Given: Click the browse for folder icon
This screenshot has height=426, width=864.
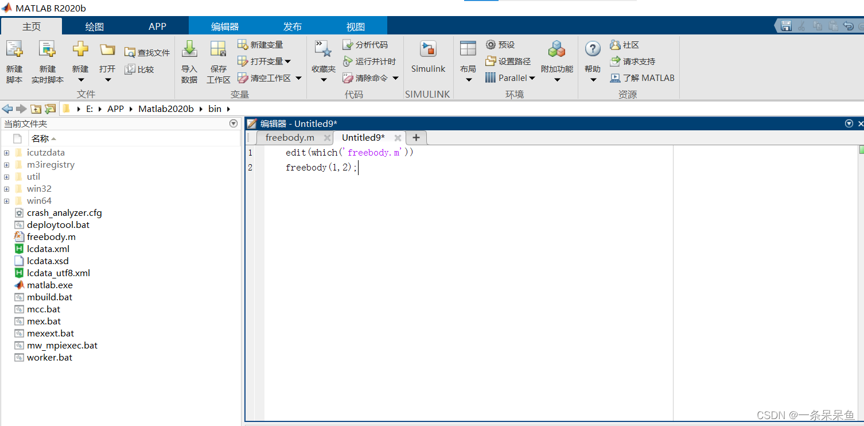Looking at the screenshot, I should 50,109.
